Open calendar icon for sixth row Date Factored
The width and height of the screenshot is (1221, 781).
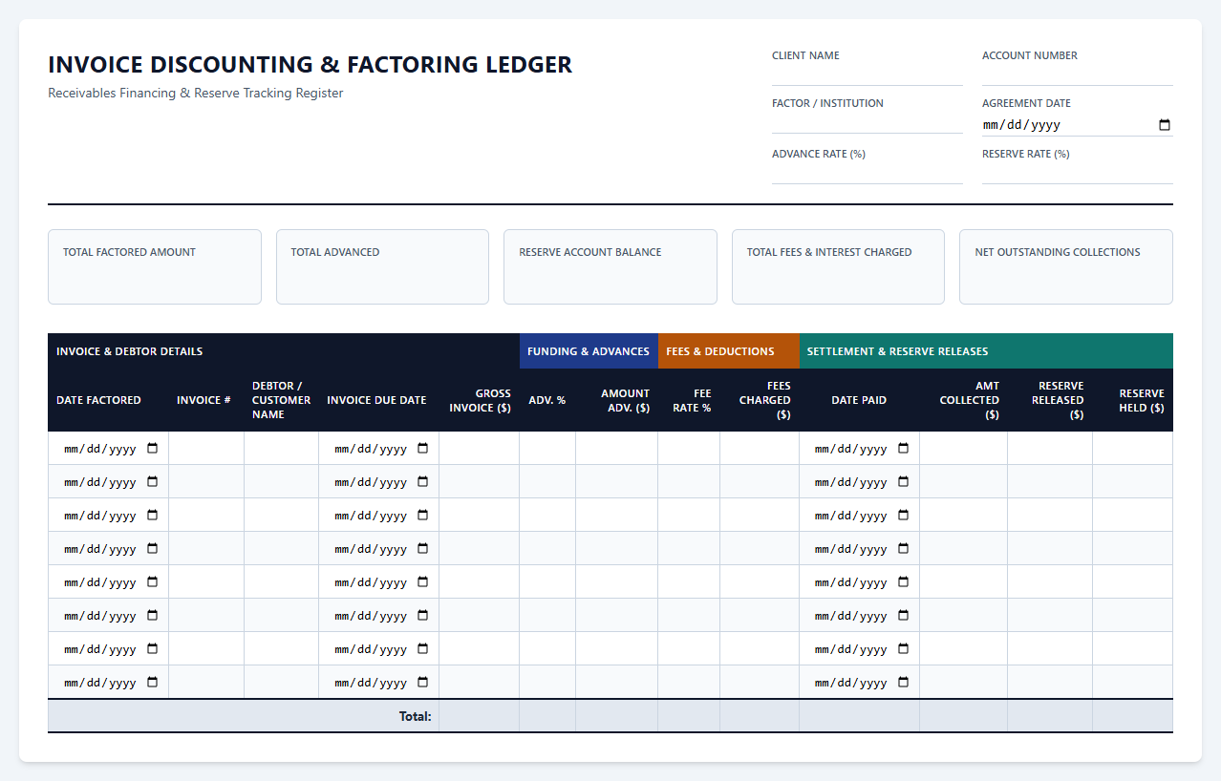(153, 615)
